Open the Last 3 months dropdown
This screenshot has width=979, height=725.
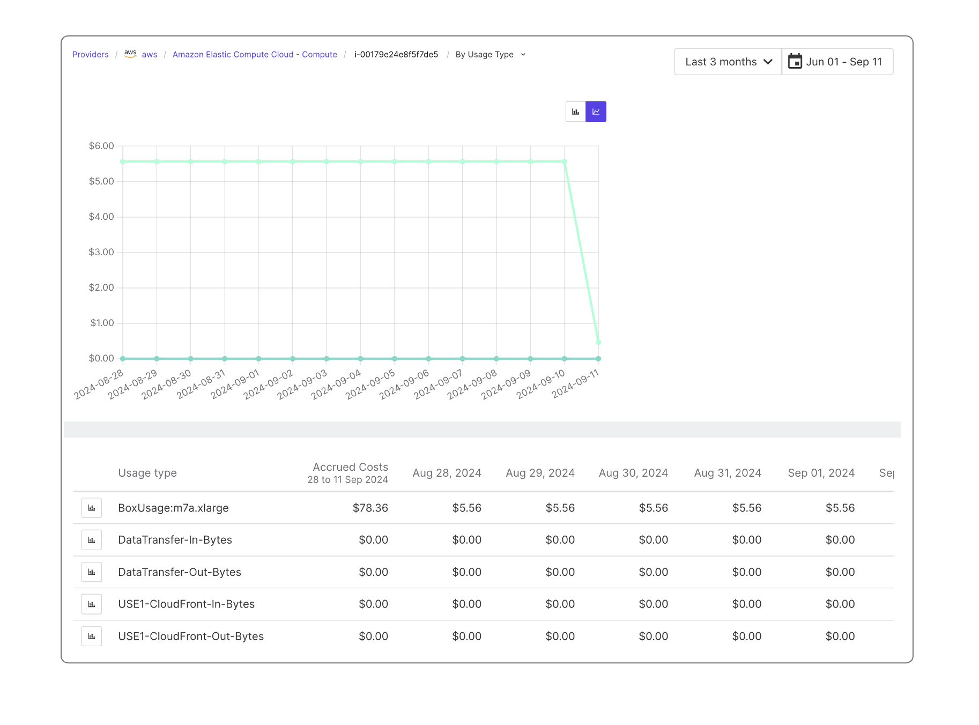pyautogui.click(x=728, y=62)
